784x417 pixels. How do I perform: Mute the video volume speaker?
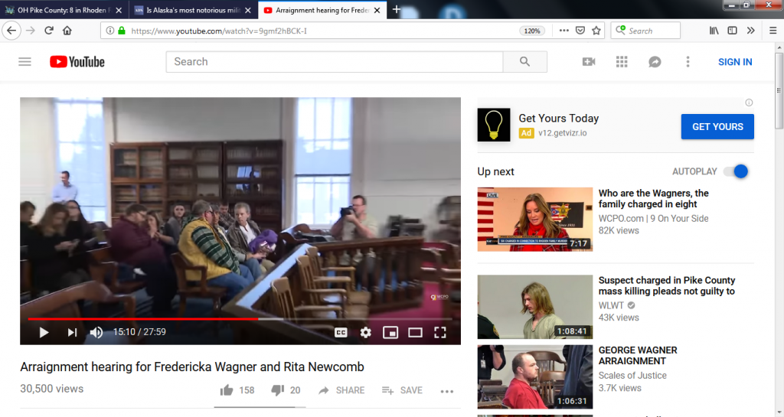coord(96,332)
